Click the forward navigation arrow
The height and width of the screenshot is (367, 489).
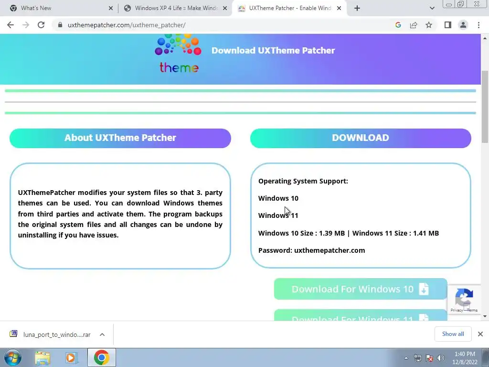pos(26,25)
